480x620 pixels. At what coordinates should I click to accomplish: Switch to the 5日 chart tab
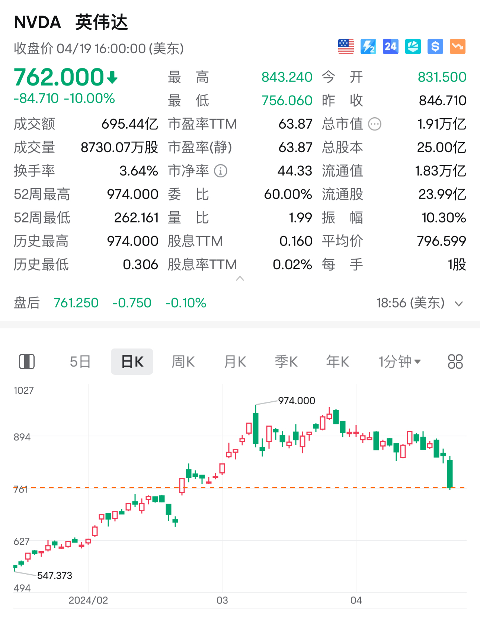tap(80, 362)
